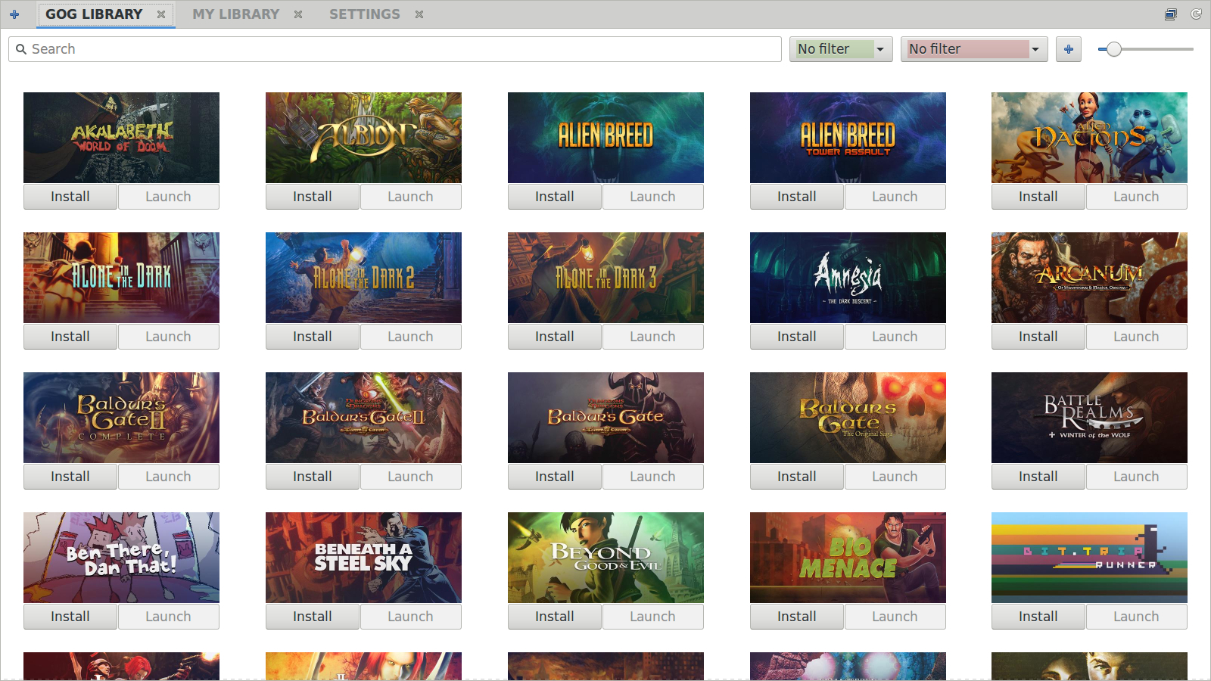Click Launch under Amnesia
Screen dimensions: 1211x681
point(895,337)
